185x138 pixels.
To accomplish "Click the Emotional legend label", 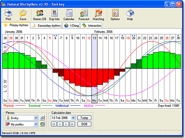I will [x=34, y=106].
